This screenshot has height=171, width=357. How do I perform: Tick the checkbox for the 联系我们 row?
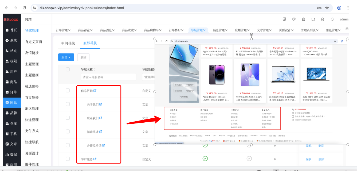click(68, 118)
